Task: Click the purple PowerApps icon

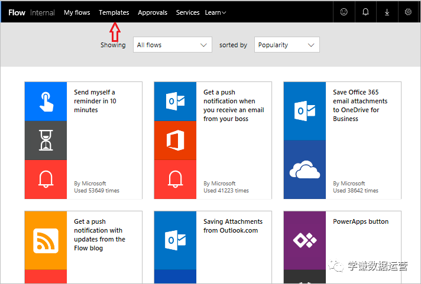Action: (x=305, y=240)
